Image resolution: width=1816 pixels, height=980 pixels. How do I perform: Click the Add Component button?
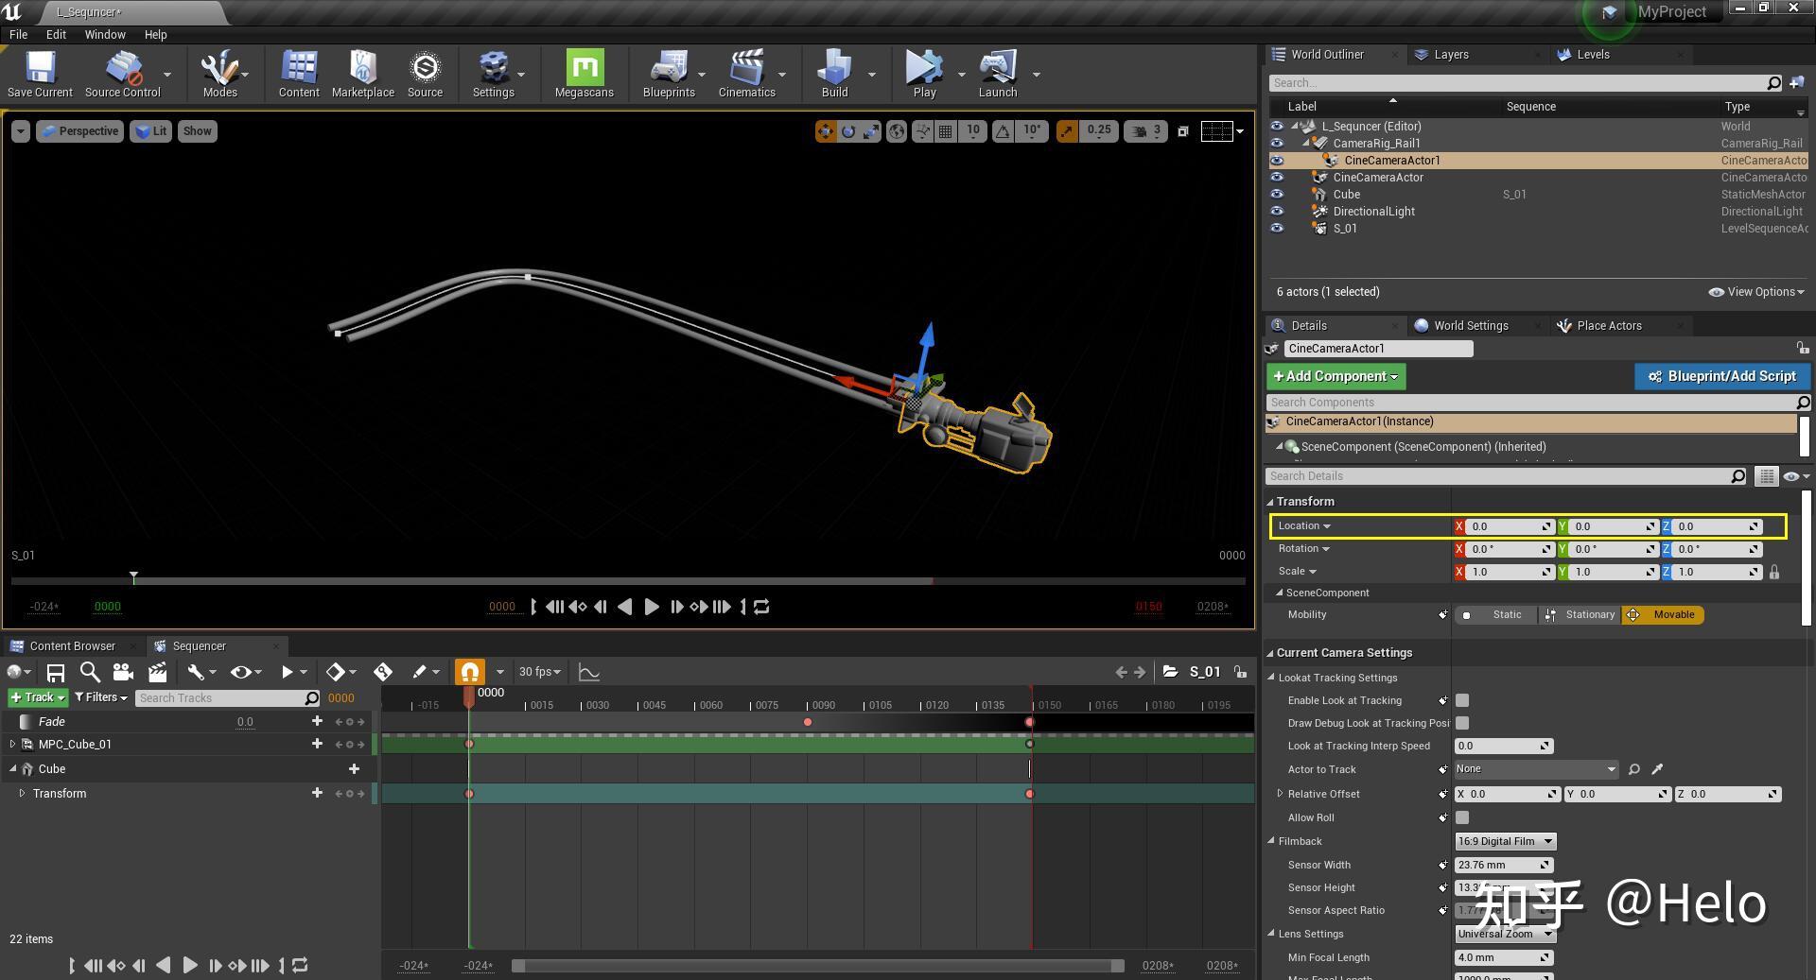[x=1335, y=376]
